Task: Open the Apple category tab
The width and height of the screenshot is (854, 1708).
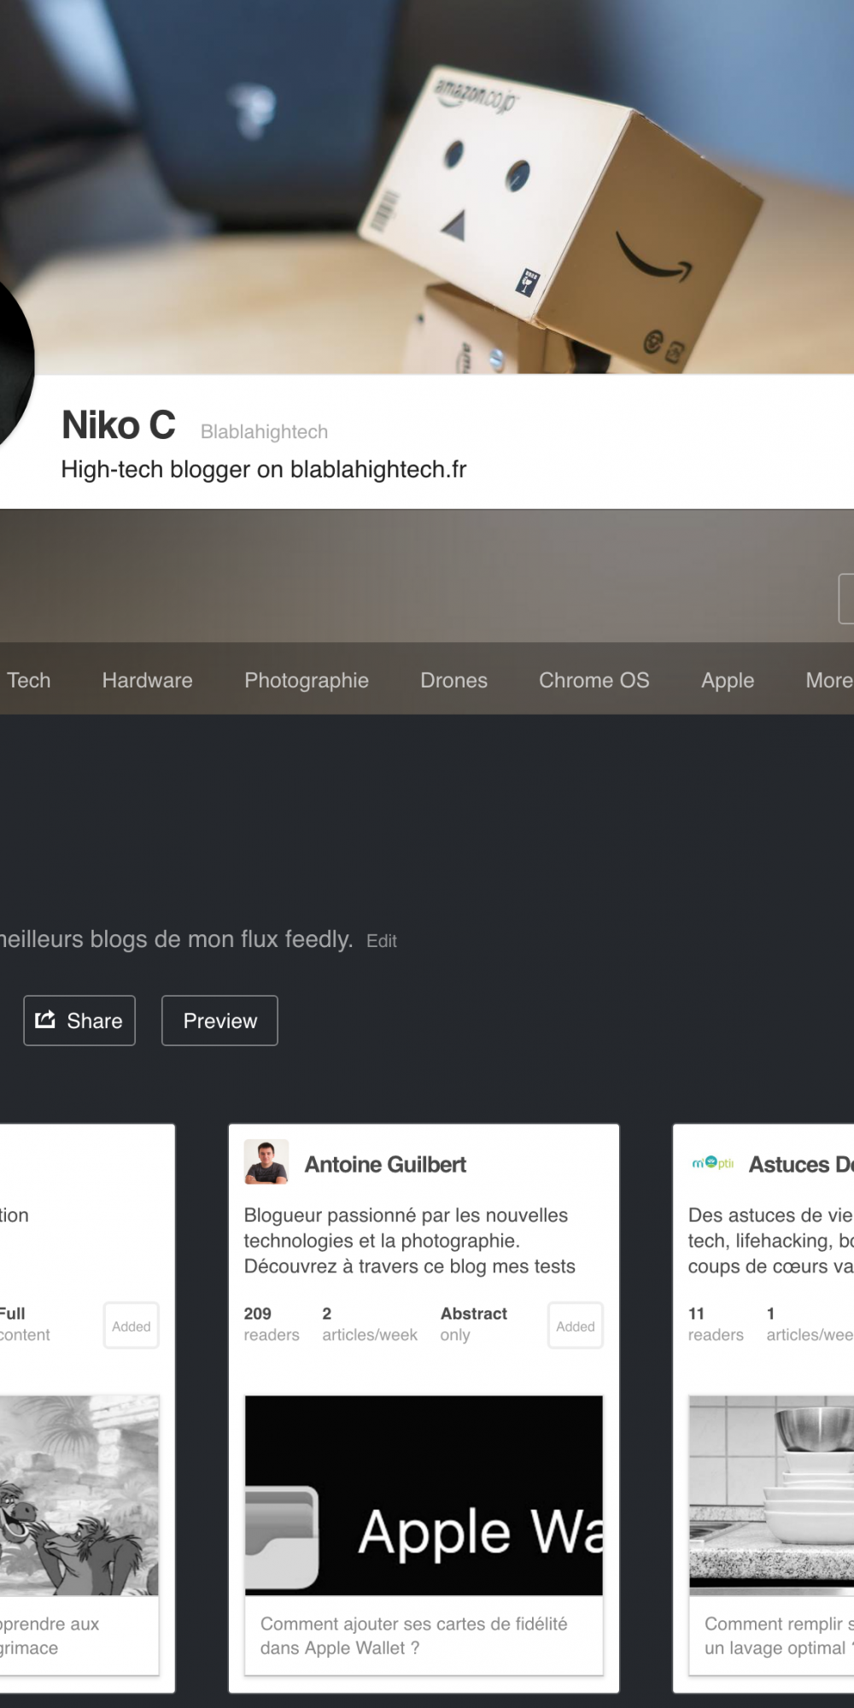Action: [728, 681]
